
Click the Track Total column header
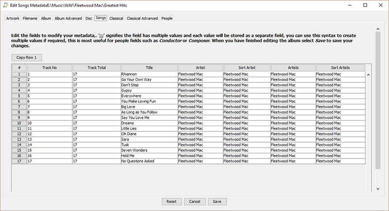point(97,67)
